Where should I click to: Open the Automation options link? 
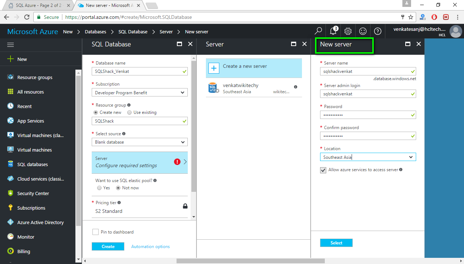(150, 247)
